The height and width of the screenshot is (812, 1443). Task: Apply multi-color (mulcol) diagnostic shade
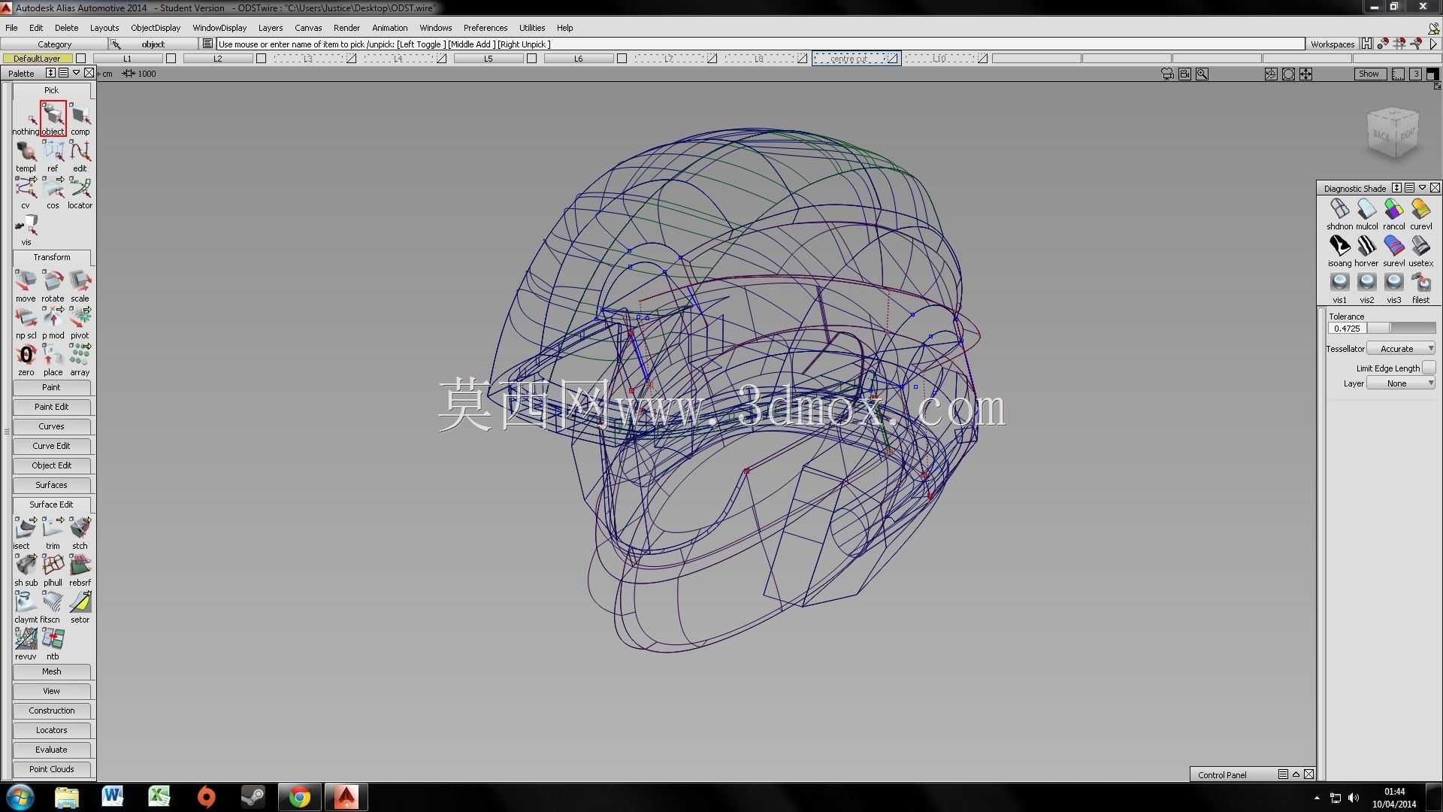click(1366, 214)
